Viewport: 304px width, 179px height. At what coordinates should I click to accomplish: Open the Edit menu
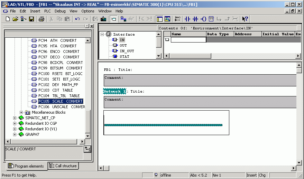point(23,11)
